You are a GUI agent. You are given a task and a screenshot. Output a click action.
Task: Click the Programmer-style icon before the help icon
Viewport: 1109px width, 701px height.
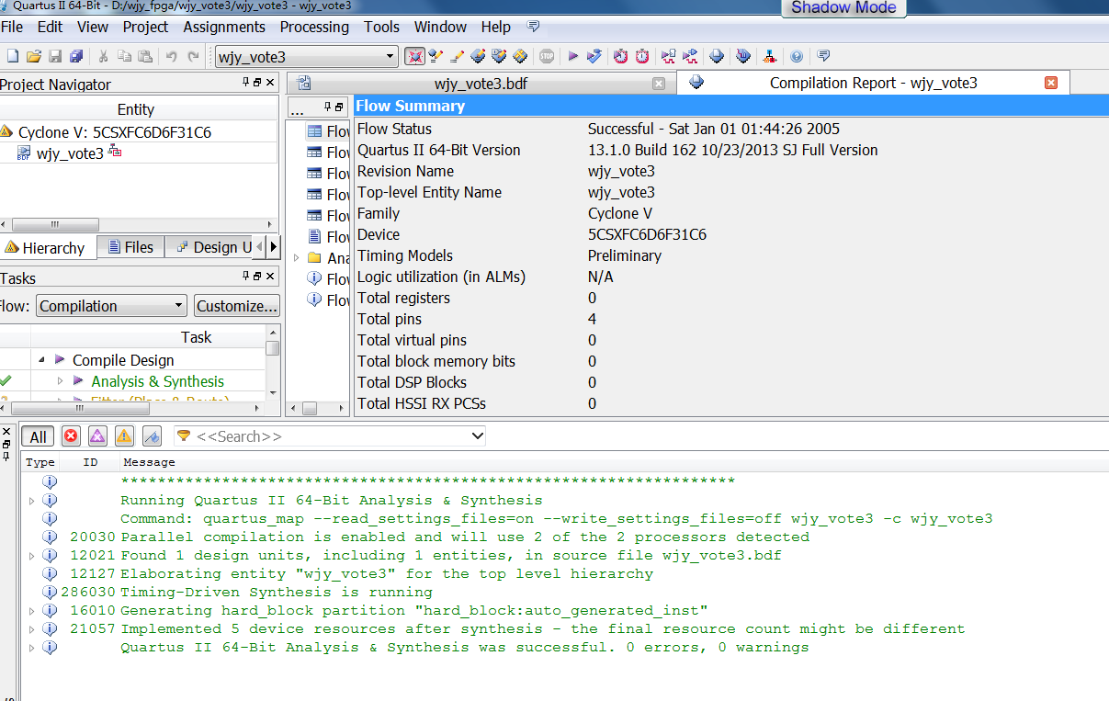770,57
